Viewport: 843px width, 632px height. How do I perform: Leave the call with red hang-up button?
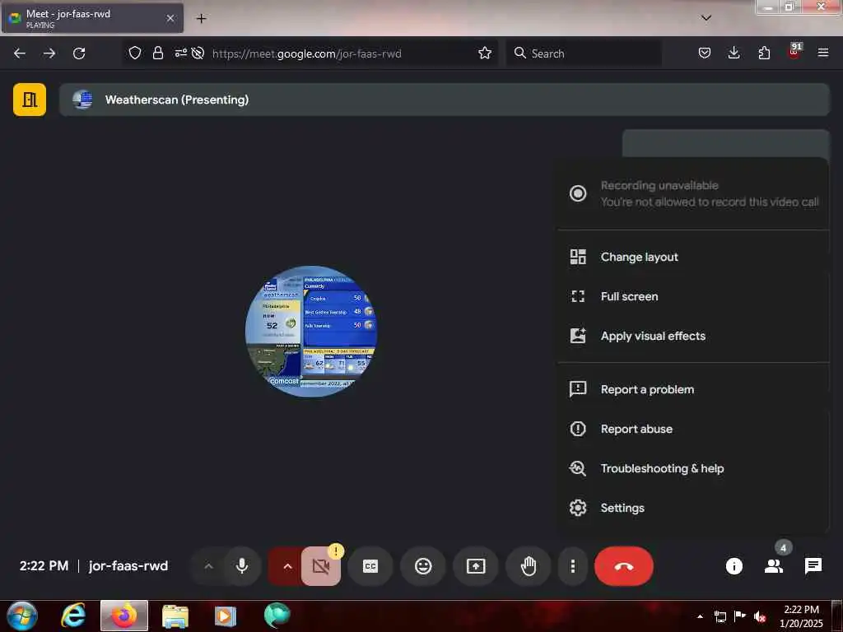pos(624,566)
